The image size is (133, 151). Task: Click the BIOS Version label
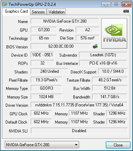point(17,47)
